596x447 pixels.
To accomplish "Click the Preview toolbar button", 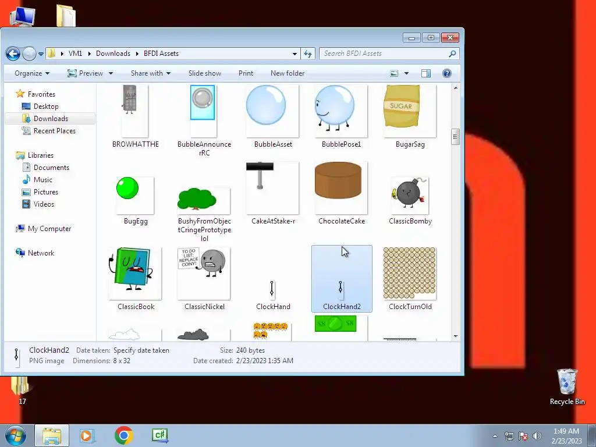I will (x=85, y=73).
